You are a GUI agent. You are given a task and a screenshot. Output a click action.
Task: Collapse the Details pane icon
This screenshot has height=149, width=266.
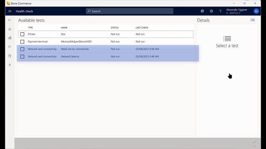pyautogui.click(x=252, y=20)
